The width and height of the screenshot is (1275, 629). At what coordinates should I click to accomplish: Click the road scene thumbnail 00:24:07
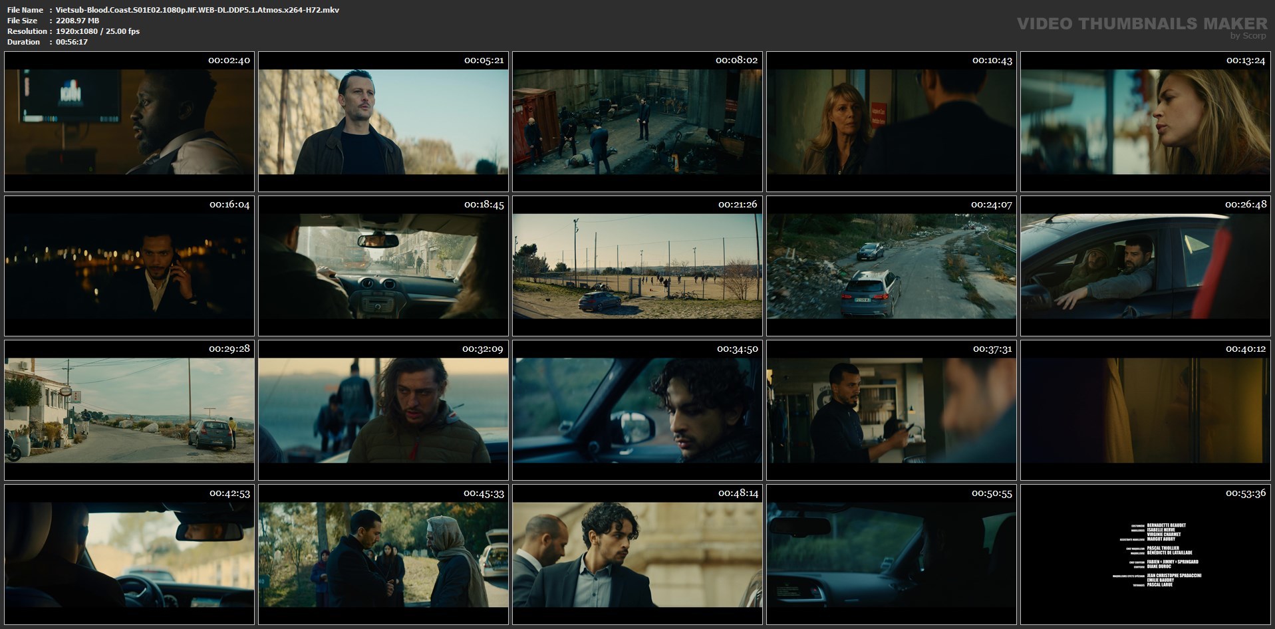coord(891,266)
